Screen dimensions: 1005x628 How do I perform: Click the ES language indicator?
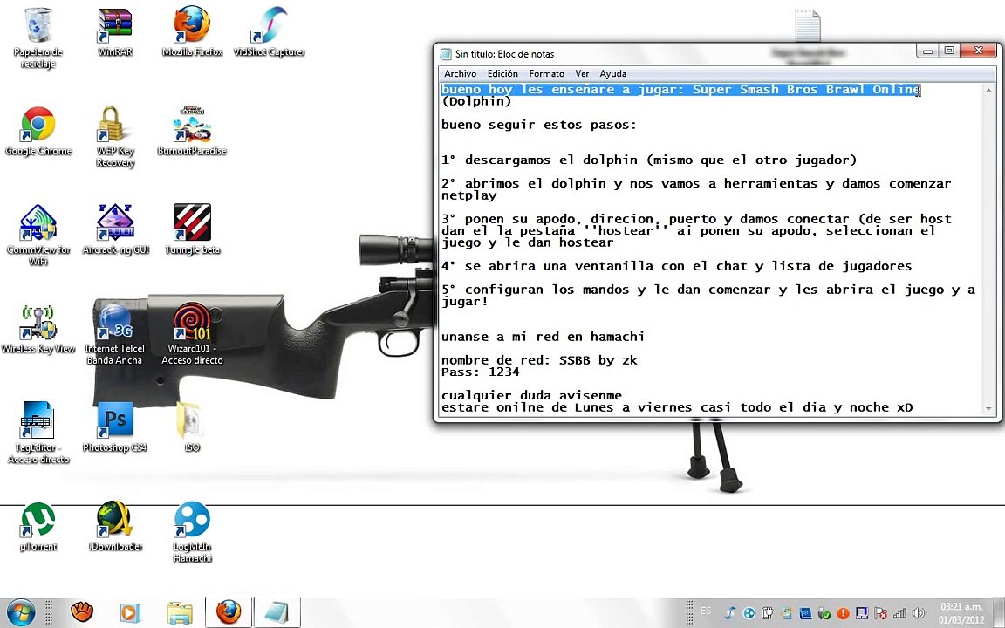click(x=706, y=611)
